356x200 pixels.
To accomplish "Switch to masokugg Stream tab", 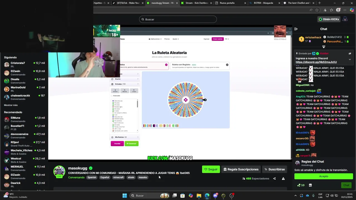I will (162, 3).
